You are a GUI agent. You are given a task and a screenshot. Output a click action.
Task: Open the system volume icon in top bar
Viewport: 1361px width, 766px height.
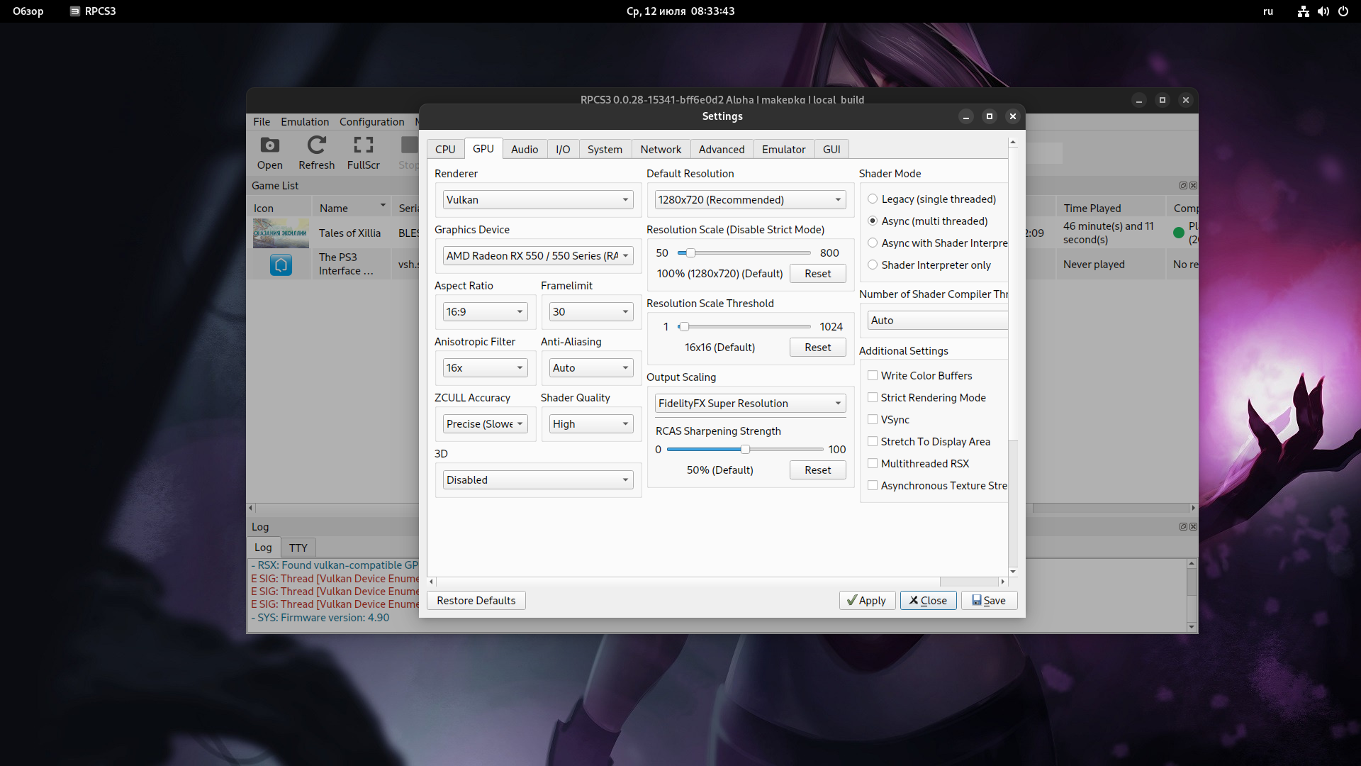(1323, 11)
